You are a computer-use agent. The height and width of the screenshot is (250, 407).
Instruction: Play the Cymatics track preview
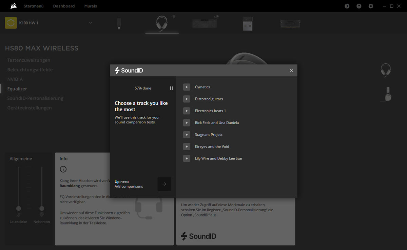(187, 87)
